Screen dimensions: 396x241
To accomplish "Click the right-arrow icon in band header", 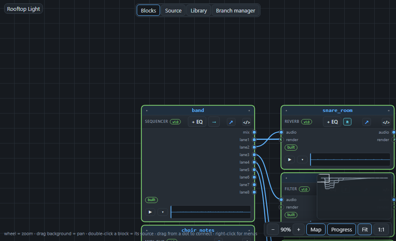I will pos(214,122).
